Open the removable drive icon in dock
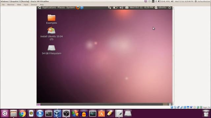Screen dimensions: 211x118 tap(128, 113)
